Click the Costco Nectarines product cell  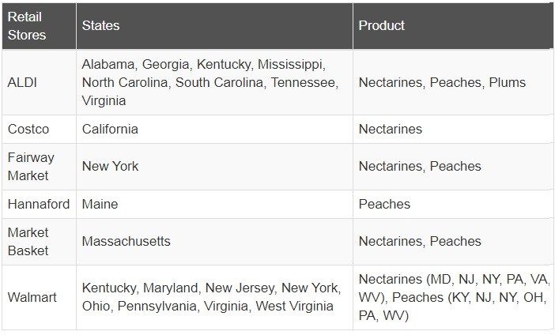click(390, 129)
